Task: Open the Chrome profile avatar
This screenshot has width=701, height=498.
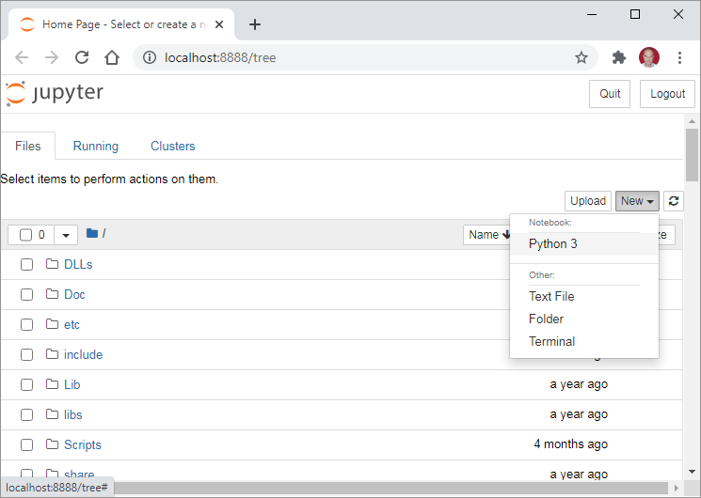Action: pos(649,57)
